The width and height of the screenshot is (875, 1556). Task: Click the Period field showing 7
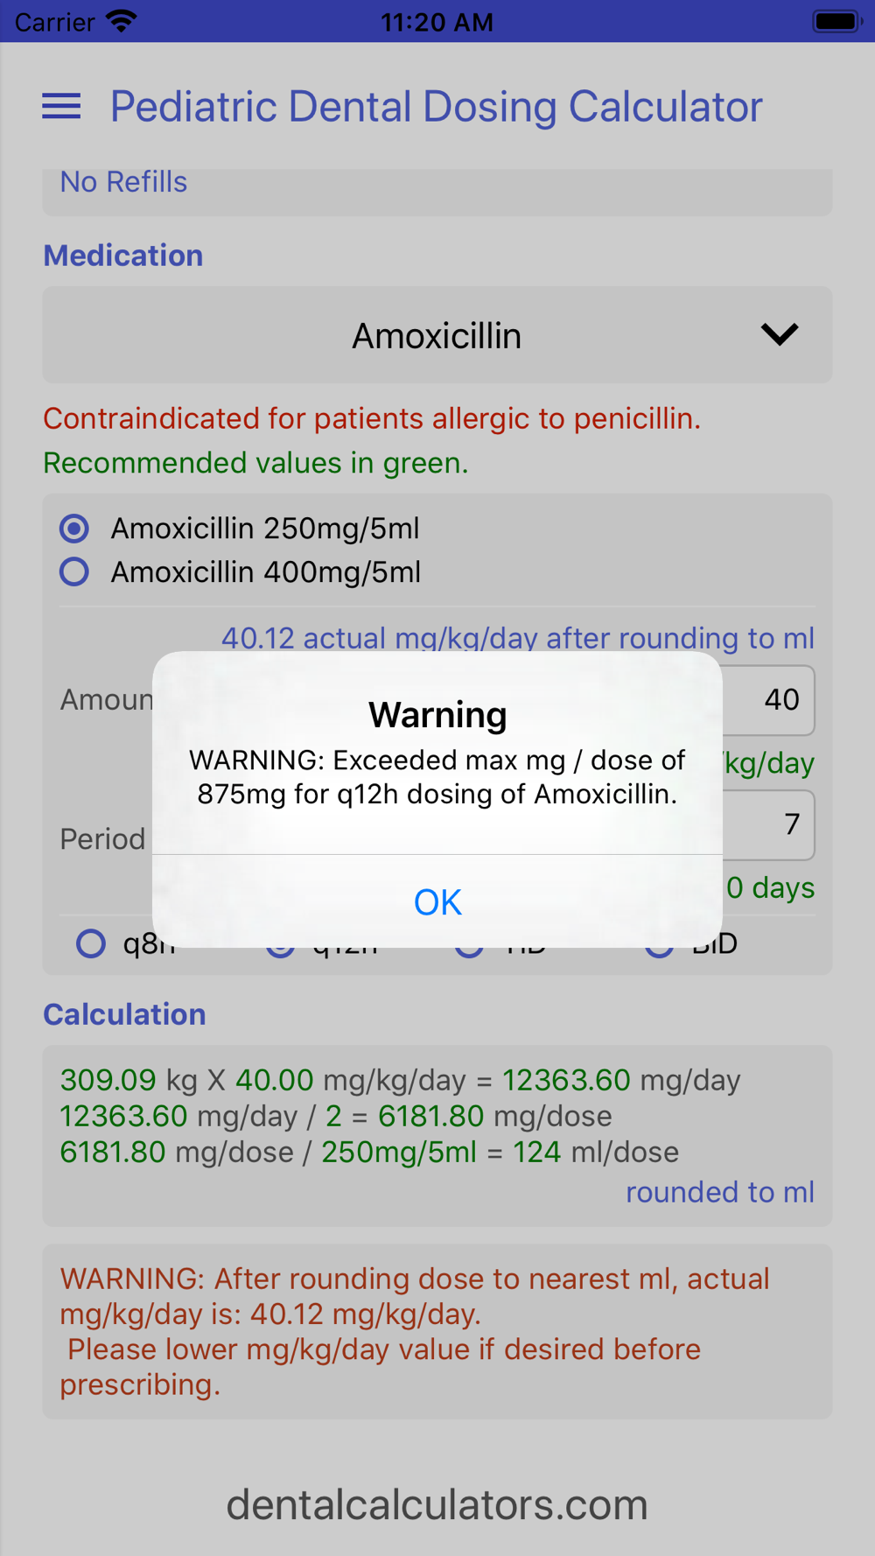coord(768,825)
